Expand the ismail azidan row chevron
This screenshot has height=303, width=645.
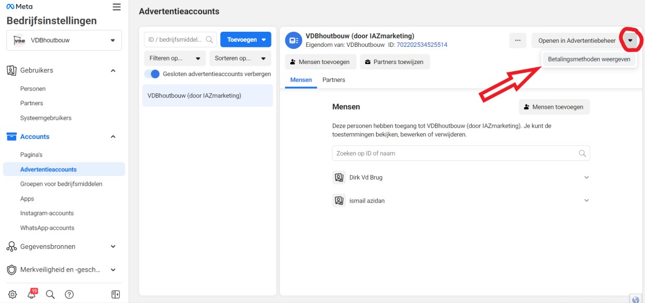[587, 200]
